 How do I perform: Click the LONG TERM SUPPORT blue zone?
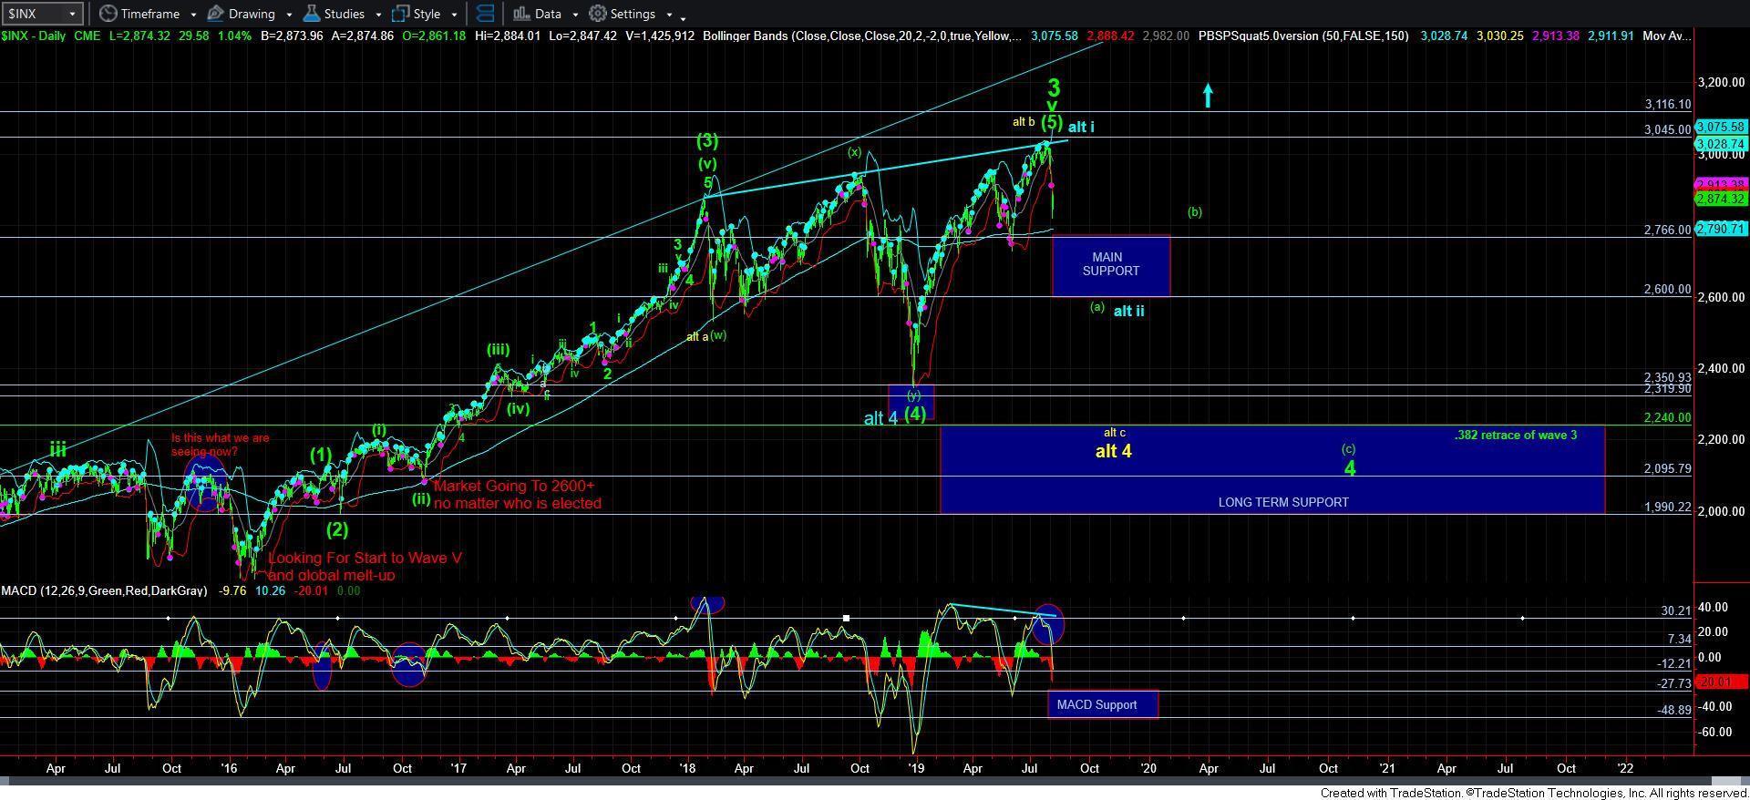pyautogui.click(x=1272, y=470)
